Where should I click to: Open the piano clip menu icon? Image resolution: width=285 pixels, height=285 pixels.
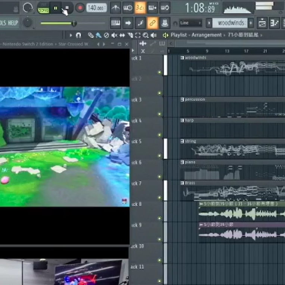(182, 162)
